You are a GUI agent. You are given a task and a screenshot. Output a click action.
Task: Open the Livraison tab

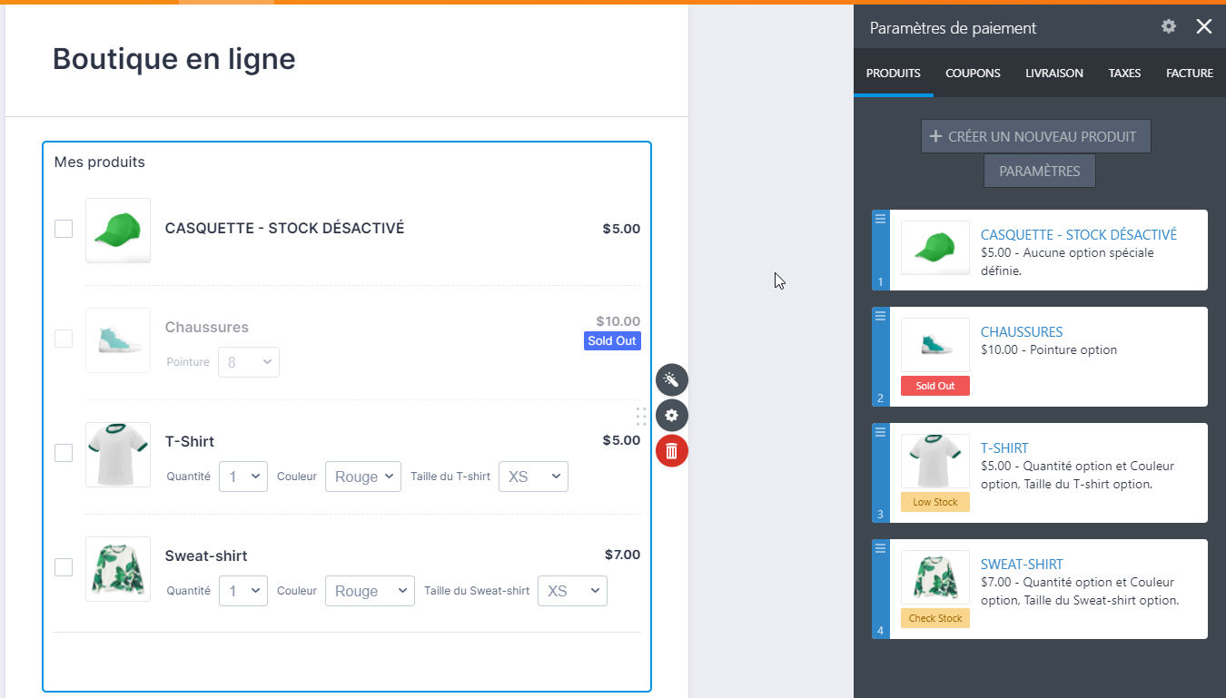click(1053, 73)
